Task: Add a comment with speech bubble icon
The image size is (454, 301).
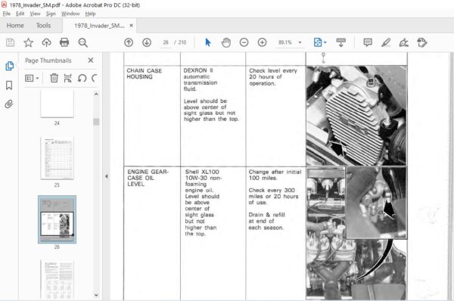Action: [x=368, y=42]
